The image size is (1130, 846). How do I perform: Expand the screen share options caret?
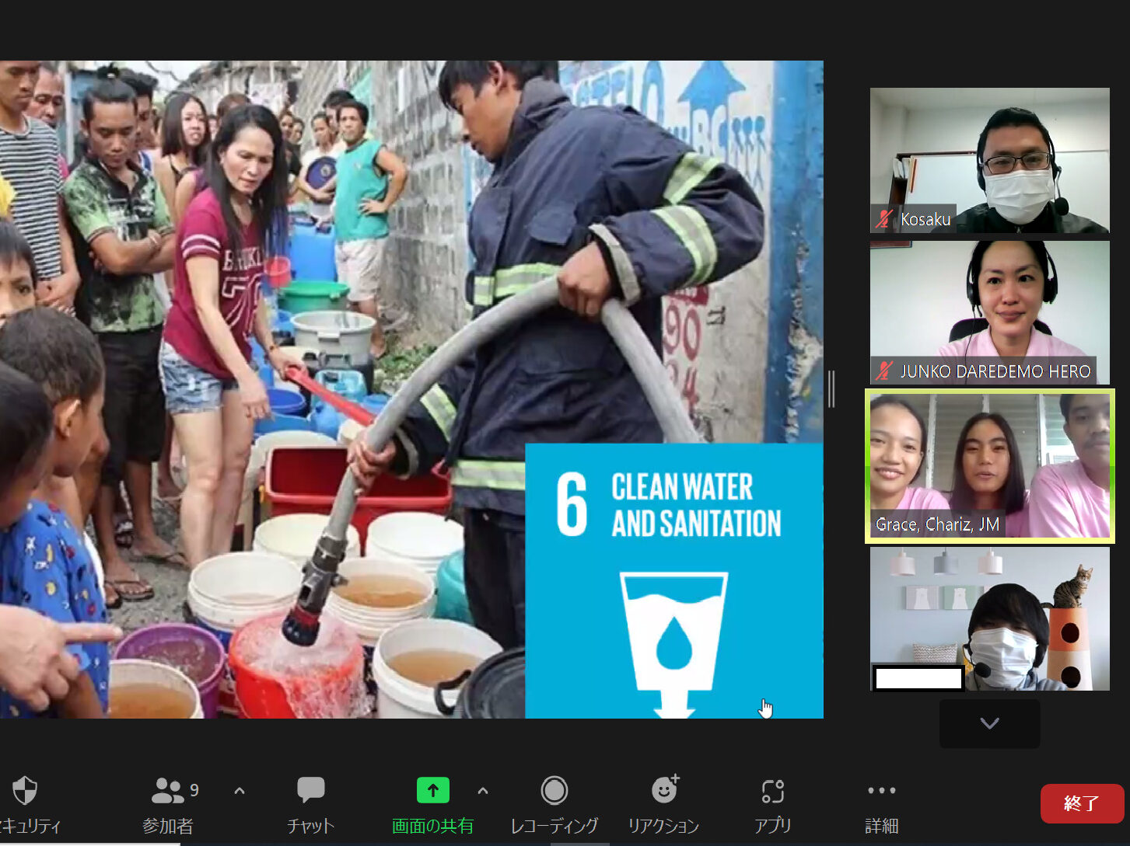(483, 791)
